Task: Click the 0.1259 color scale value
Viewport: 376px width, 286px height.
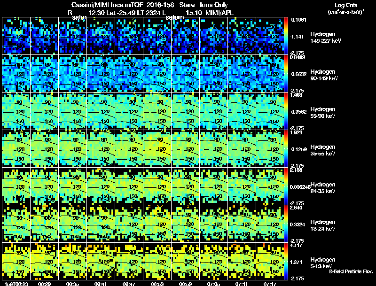Action: (x=299, y=149)
